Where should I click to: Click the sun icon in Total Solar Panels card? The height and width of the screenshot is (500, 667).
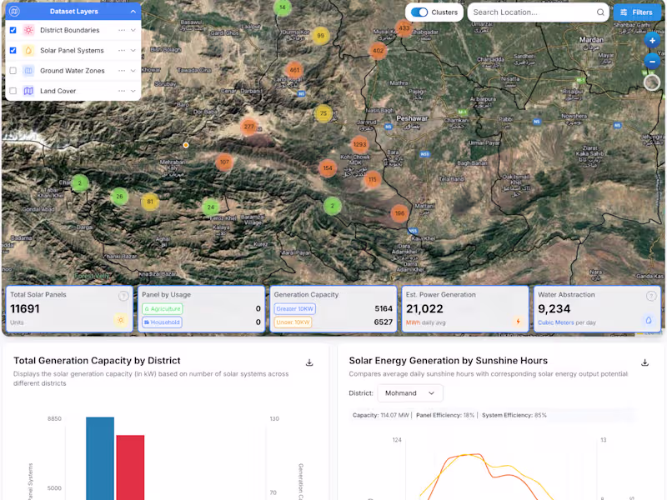pos(121,320)
